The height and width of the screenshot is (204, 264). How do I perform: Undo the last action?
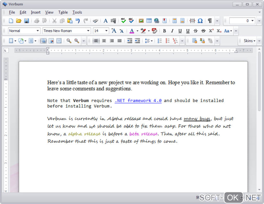tap(78, 21)
